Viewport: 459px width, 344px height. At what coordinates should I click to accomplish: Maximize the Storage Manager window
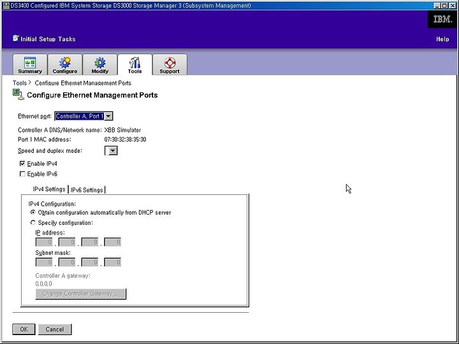444,5
